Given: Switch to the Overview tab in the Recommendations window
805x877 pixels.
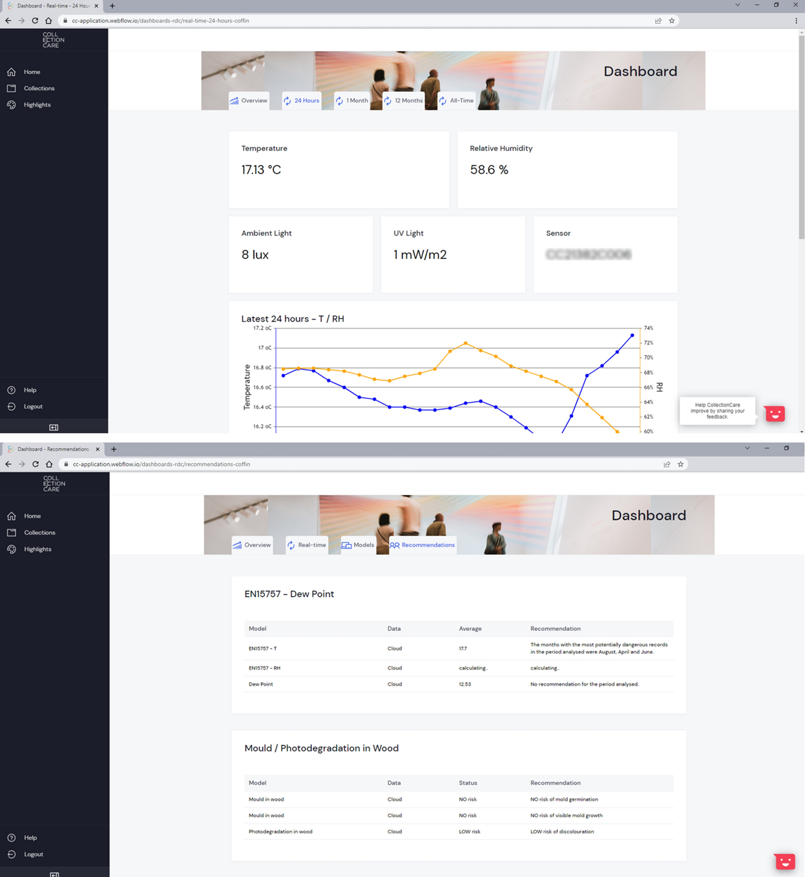Looking at the screenshot, I should [x=252, y=545].
